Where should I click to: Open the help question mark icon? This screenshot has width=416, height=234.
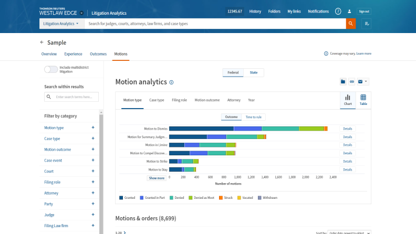click(338, 11)
